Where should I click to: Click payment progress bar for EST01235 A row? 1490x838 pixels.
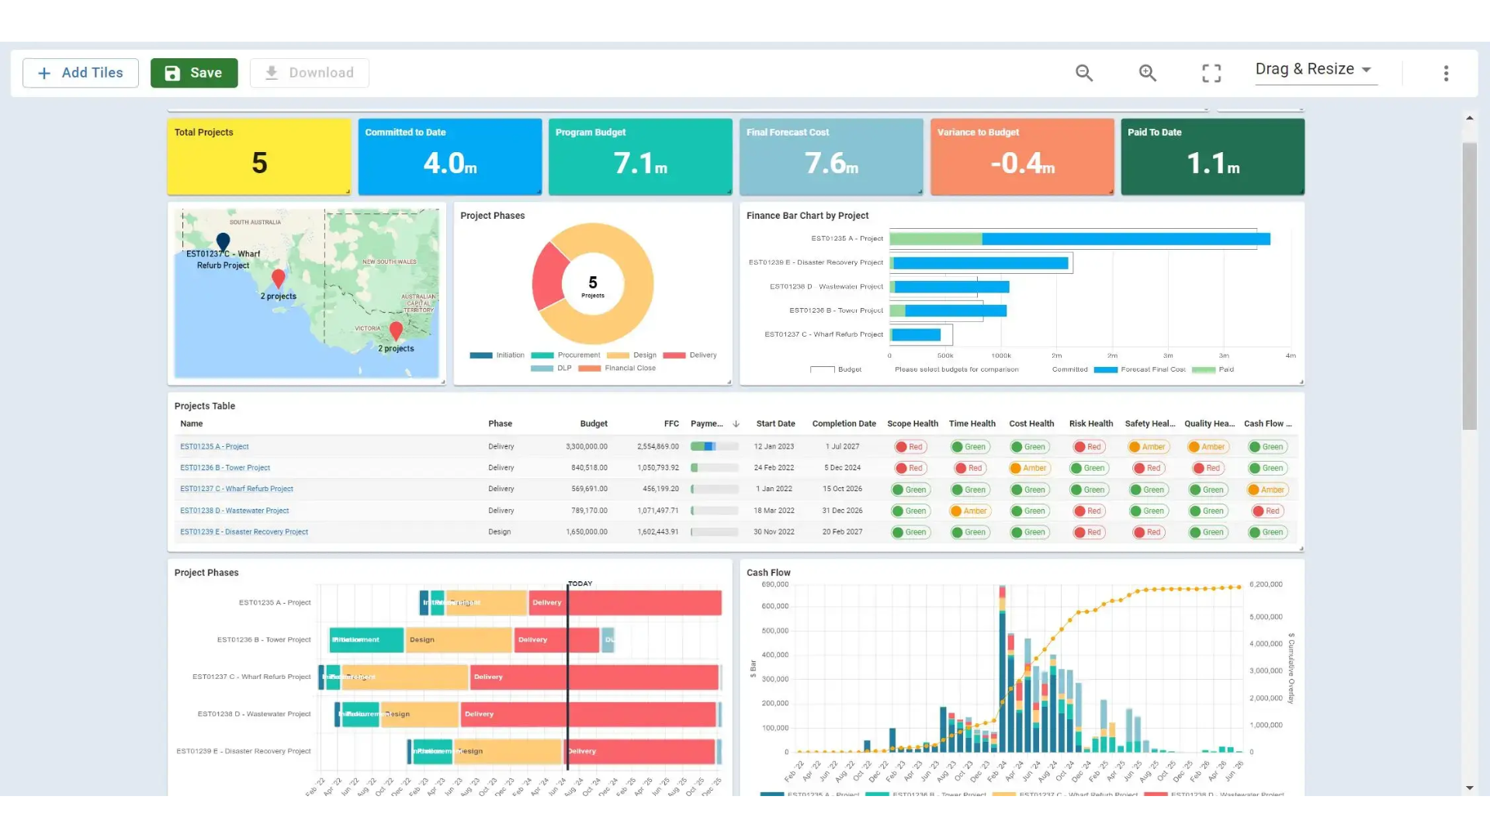pyautogui.click(x=714, y=447)
